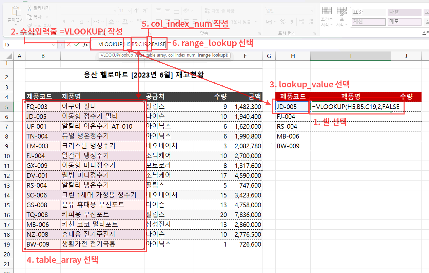Viewport: 429px width, 273px height.
Task: Open the Copy (복사) dropdown arrow
Action: pos(47,17)
